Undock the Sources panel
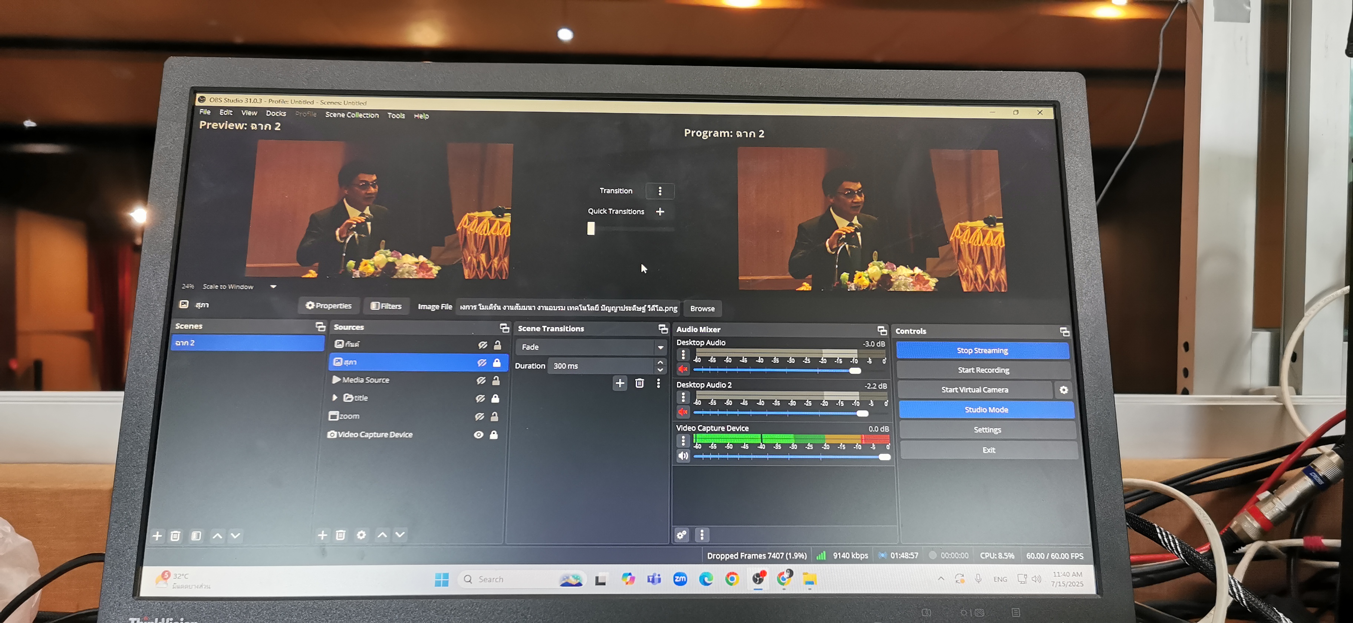 coord(504,328)
